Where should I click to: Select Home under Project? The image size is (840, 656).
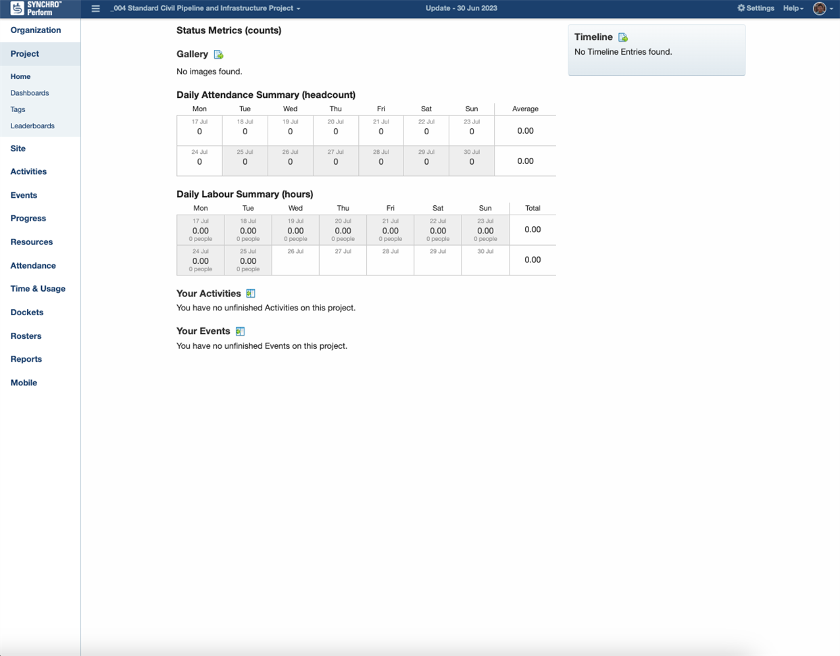[20, 77]
